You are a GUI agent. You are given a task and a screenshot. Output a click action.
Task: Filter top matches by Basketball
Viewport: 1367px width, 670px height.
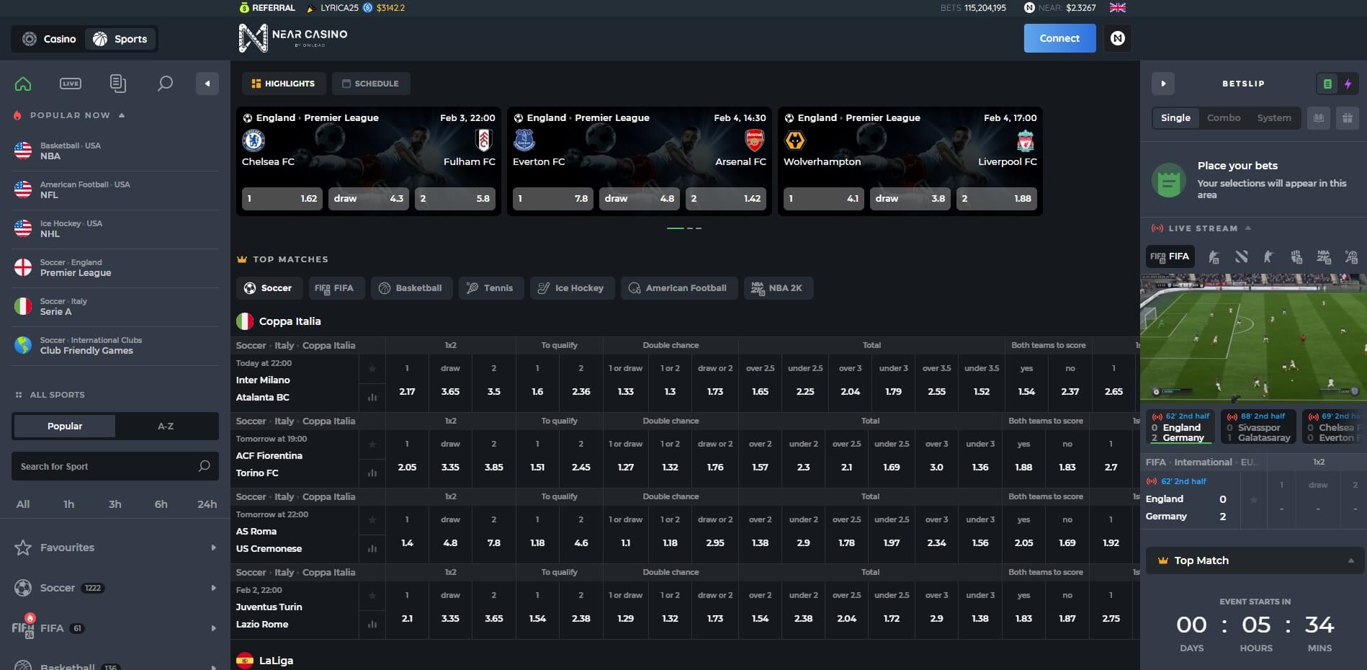[x=411, y=288]
